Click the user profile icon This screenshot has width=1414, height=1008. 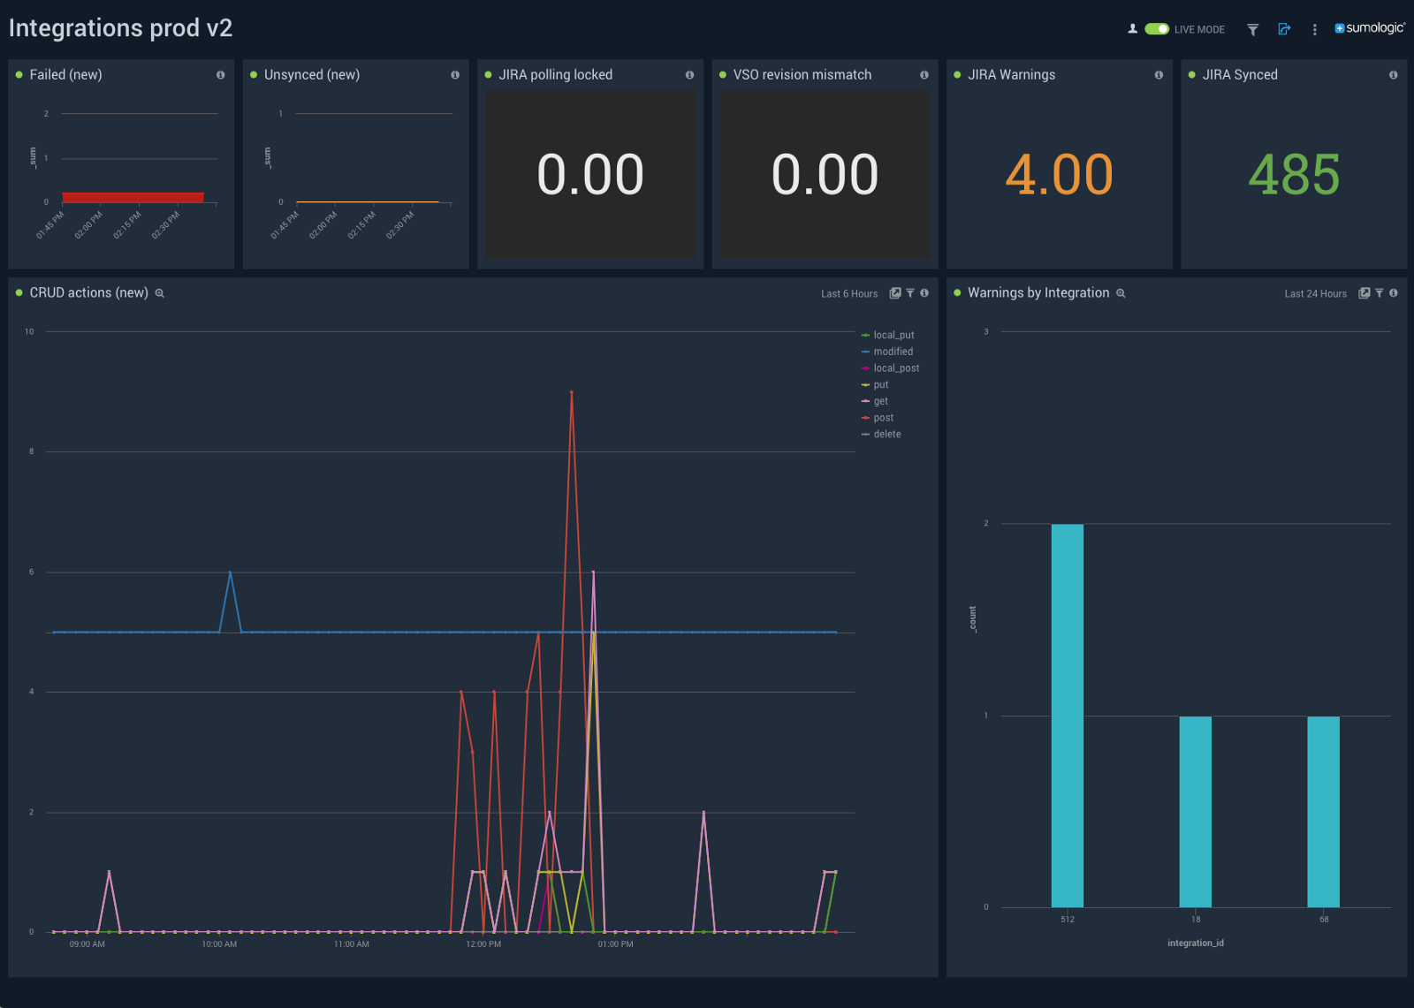(1132, 29)
